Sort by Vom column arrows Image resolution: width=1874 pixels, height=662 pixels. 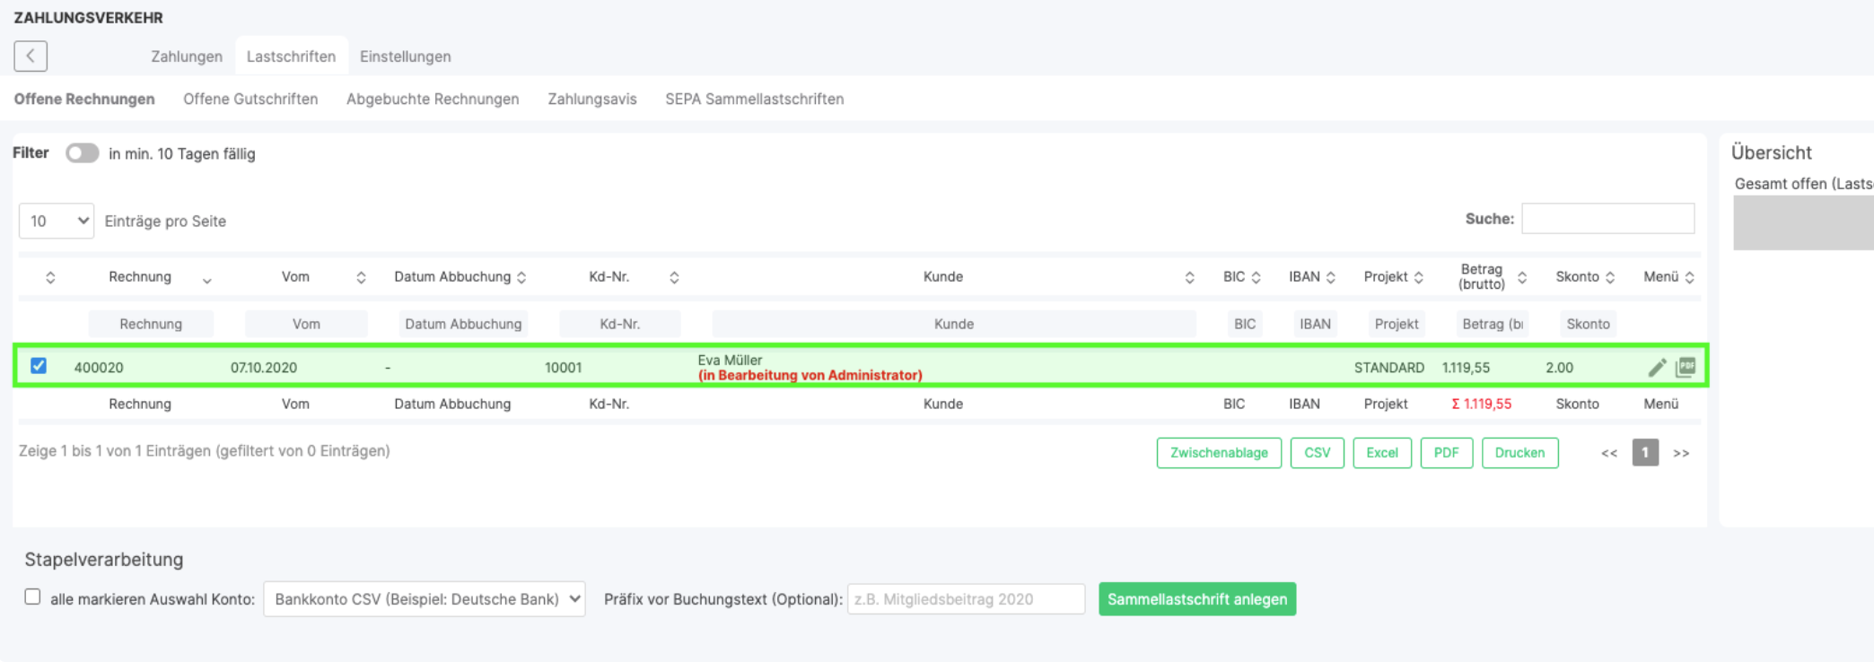[x=361, y=277]
